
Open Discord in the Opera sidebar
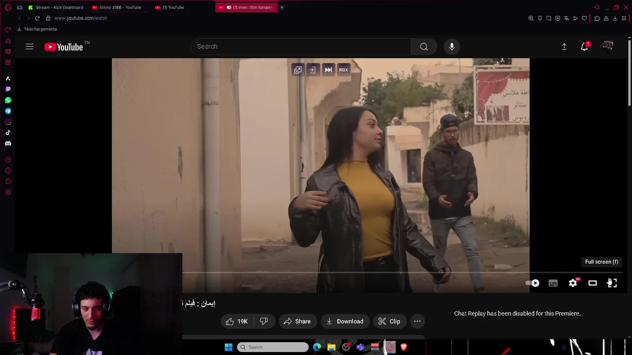[x=8, y=143]
